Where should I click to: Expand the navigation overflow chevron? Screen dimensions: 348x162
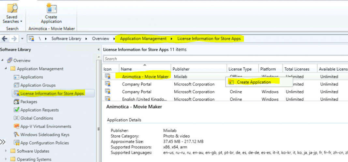click(x=3, y=142)
